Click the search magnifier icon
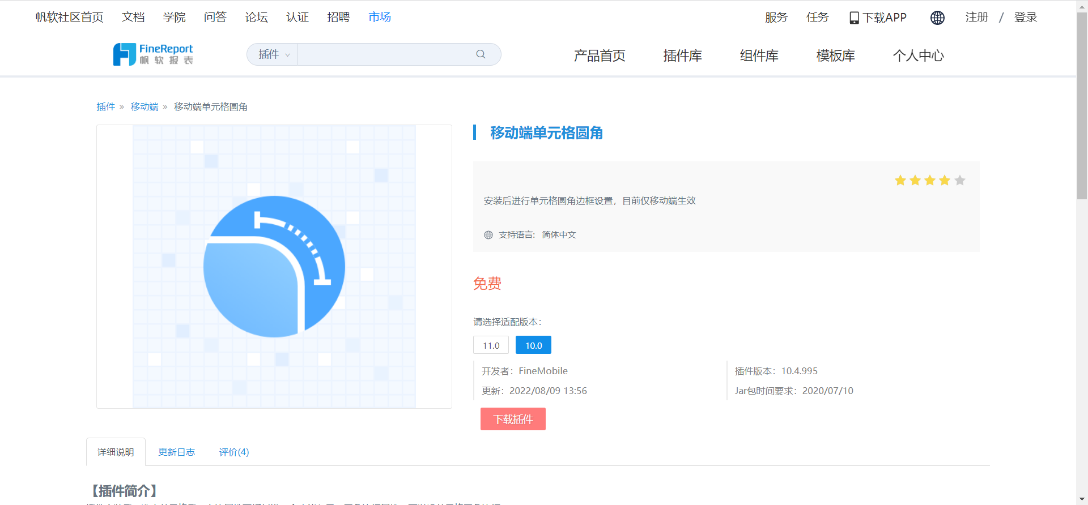 (481, 54)
